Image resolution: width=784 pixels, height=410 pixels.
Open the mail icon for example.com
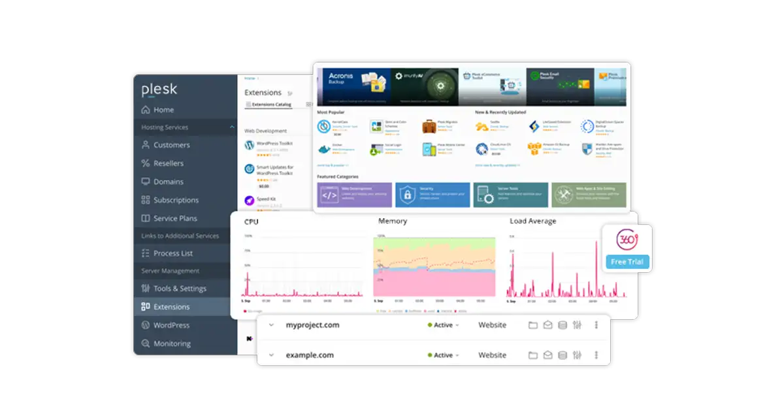[x=547, y=355]
